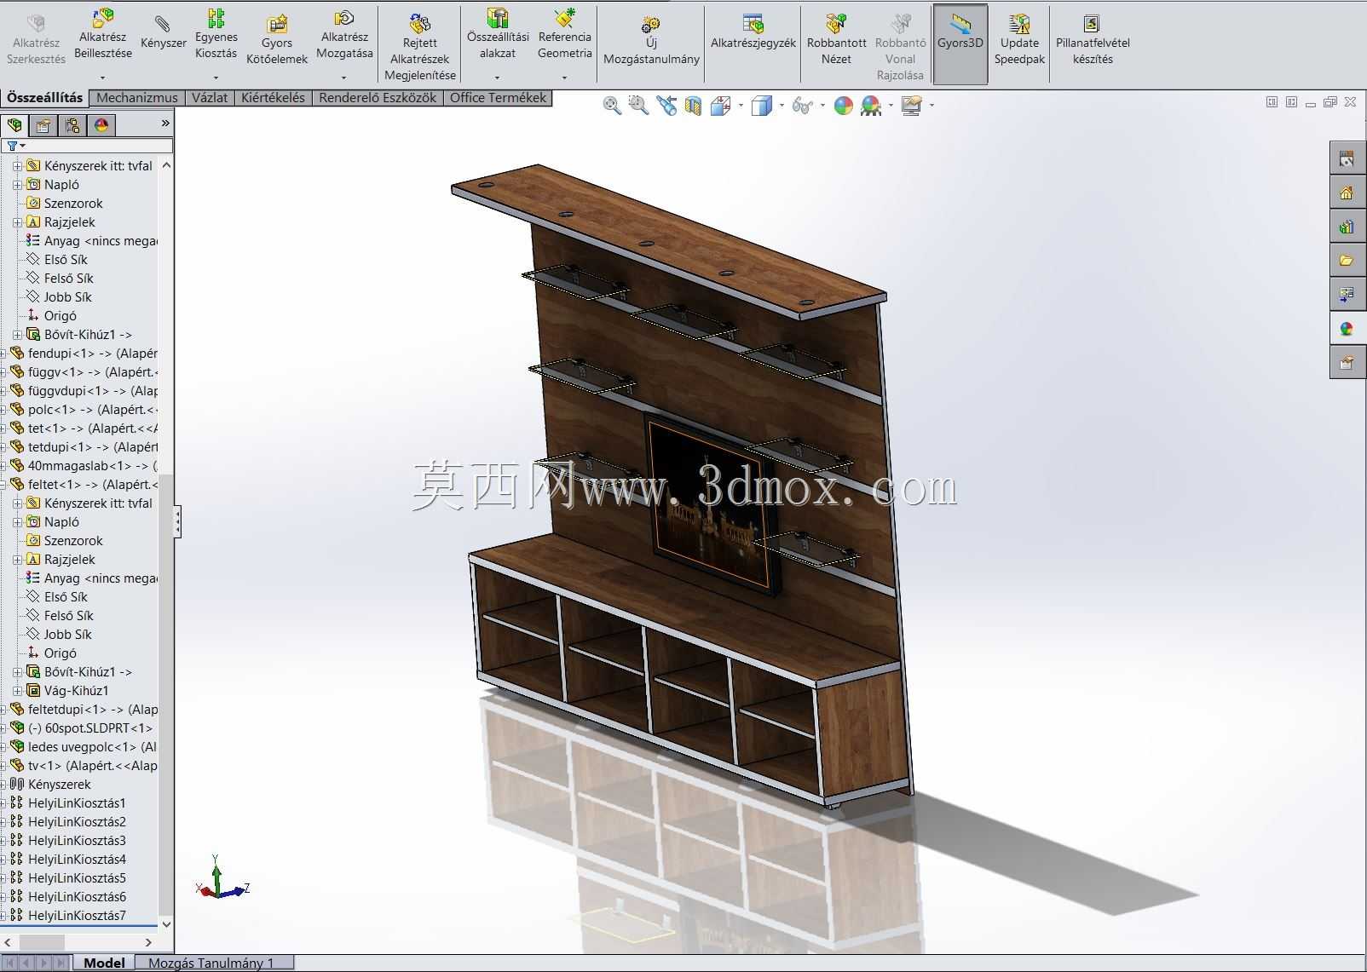1367x972 pixels.
Task: Expand the tv<1> component node
Action: pos(3,766)
